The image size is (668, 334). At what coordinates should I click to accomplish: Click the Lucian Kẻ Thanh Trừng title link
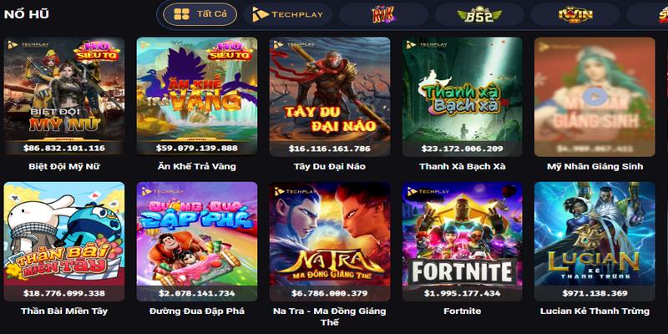(595, 311)
